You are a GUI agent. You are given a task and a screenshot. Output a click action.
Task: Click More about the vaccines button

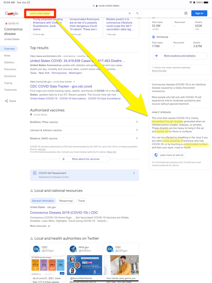pyautogui.click(x=84, y=159)
